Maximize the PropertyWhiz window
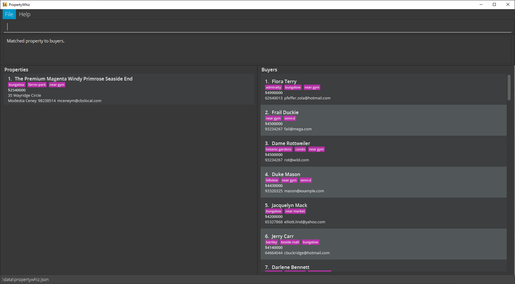This screenshot has height=284, width=515. [x=494, y=4]
